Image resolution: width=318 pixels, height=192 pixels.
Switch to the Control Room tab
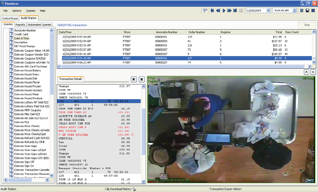coord(10,19)
